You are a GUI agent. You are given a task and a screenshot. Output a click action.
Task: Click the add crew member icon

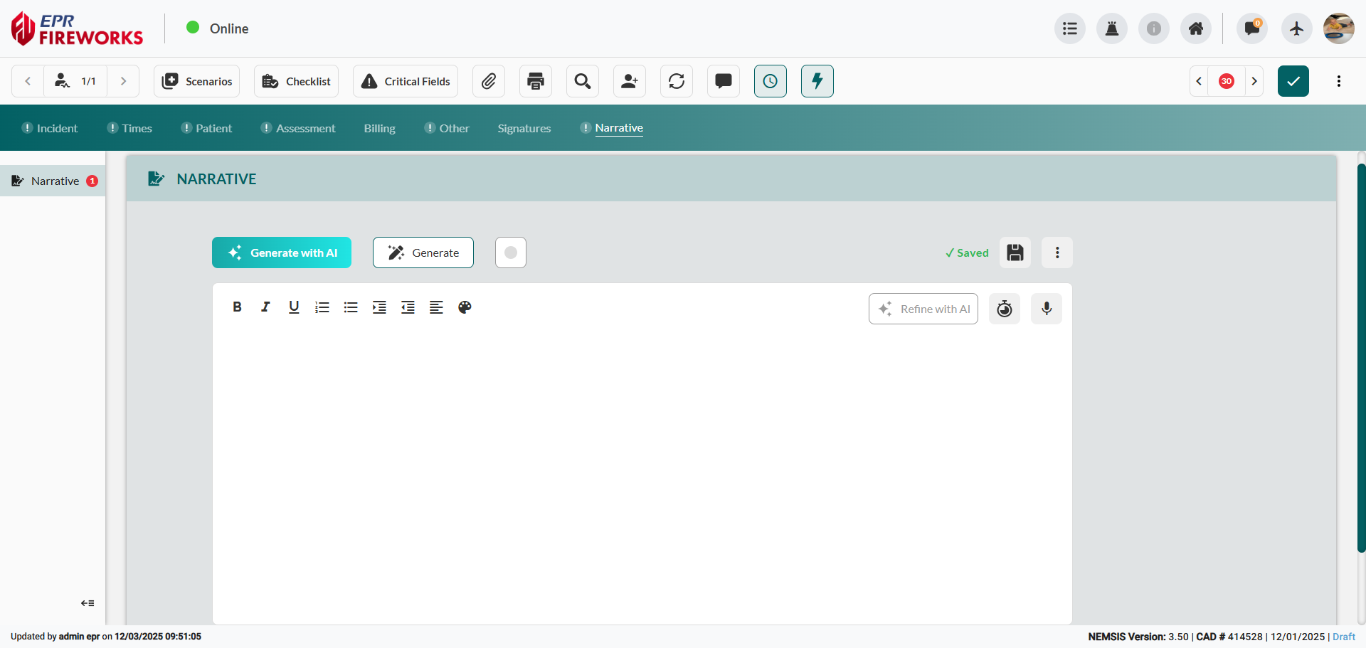pyautogui.click(x=630, y=81)
